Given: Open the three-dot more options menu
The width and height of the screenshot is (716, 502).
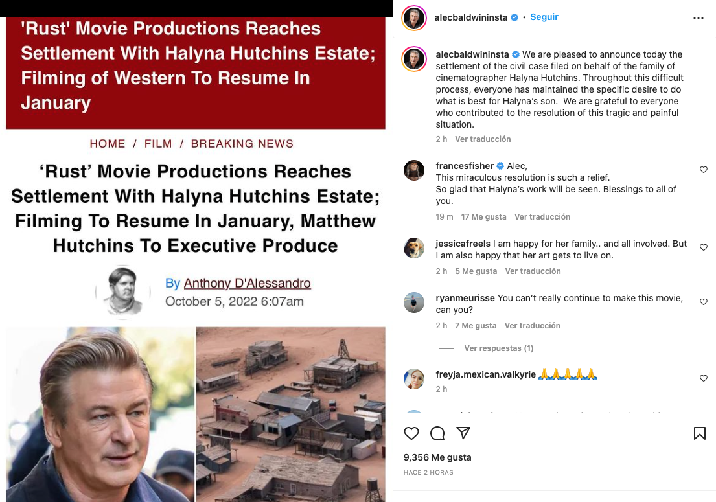Looking at the screenshot, I should (x=699, y=18).
